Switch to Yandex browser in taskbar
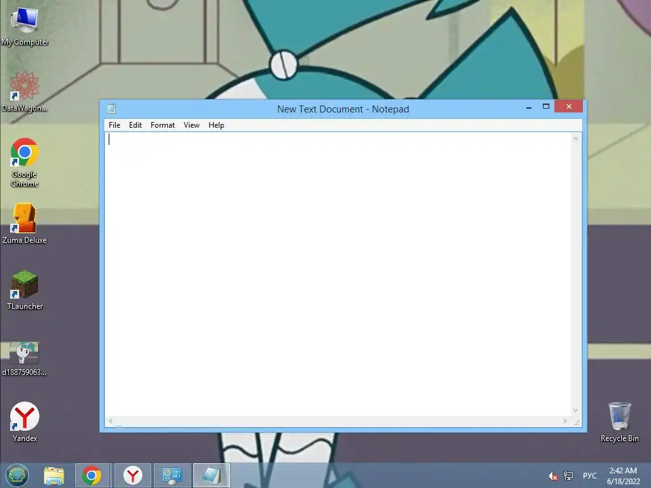This screenshot has width=651, height=488. pos(132,475)
